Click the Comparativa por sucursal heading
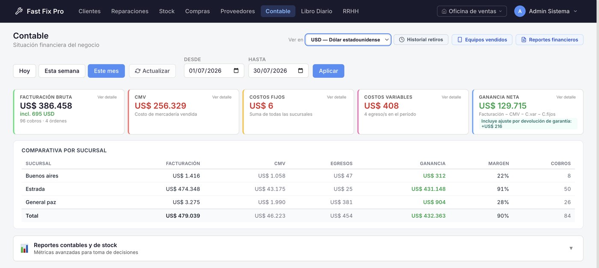Screen dimensions: 599x268 click(x=64, y=151)
